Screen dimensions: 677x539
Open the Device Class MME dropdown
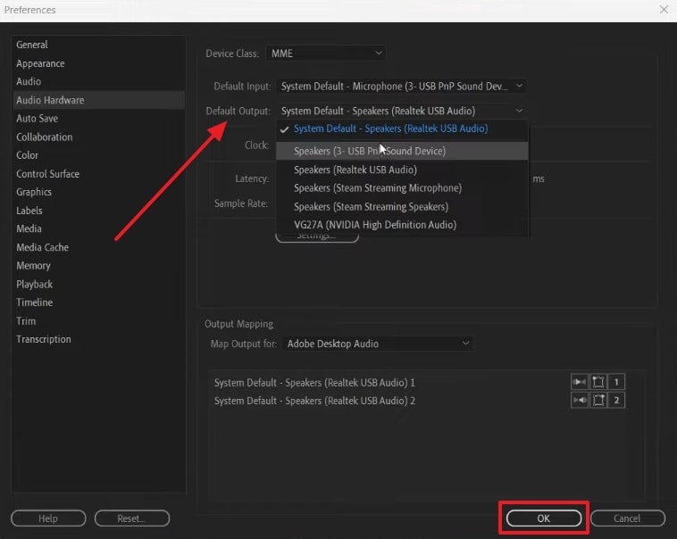pyautogui.click(x=326, y=54)
